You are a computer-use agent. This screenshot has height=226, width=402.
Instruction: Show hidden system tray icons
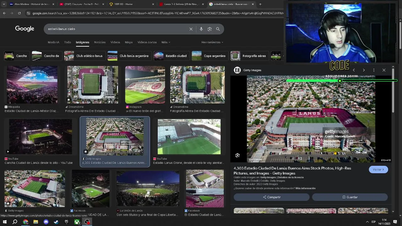(367, 222)
